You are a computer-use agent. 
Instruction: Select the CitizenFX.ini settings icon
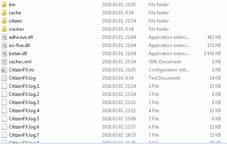coord(4,70)
